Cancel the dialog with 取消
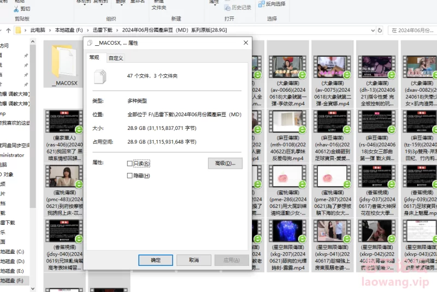437x292 pixels. [x=194, y=260]
